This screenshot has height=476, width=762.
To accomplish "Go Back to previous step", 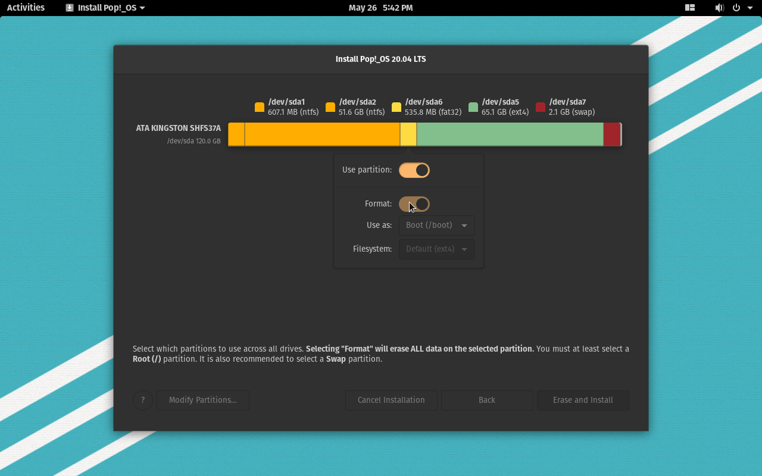I will pos(487,400).
